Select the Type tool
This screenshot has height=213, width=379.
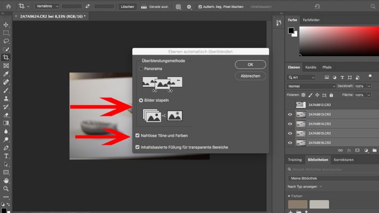(x=6, y=156)
